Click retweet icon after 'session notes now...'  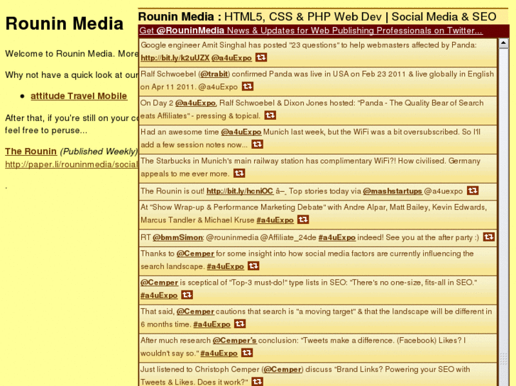[258, 144]
